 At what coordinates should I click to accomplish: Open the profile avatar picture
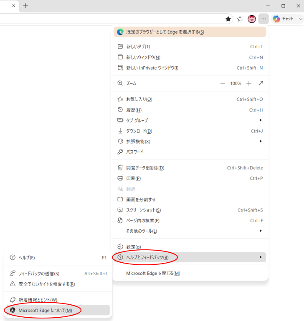tap(252, 19)
